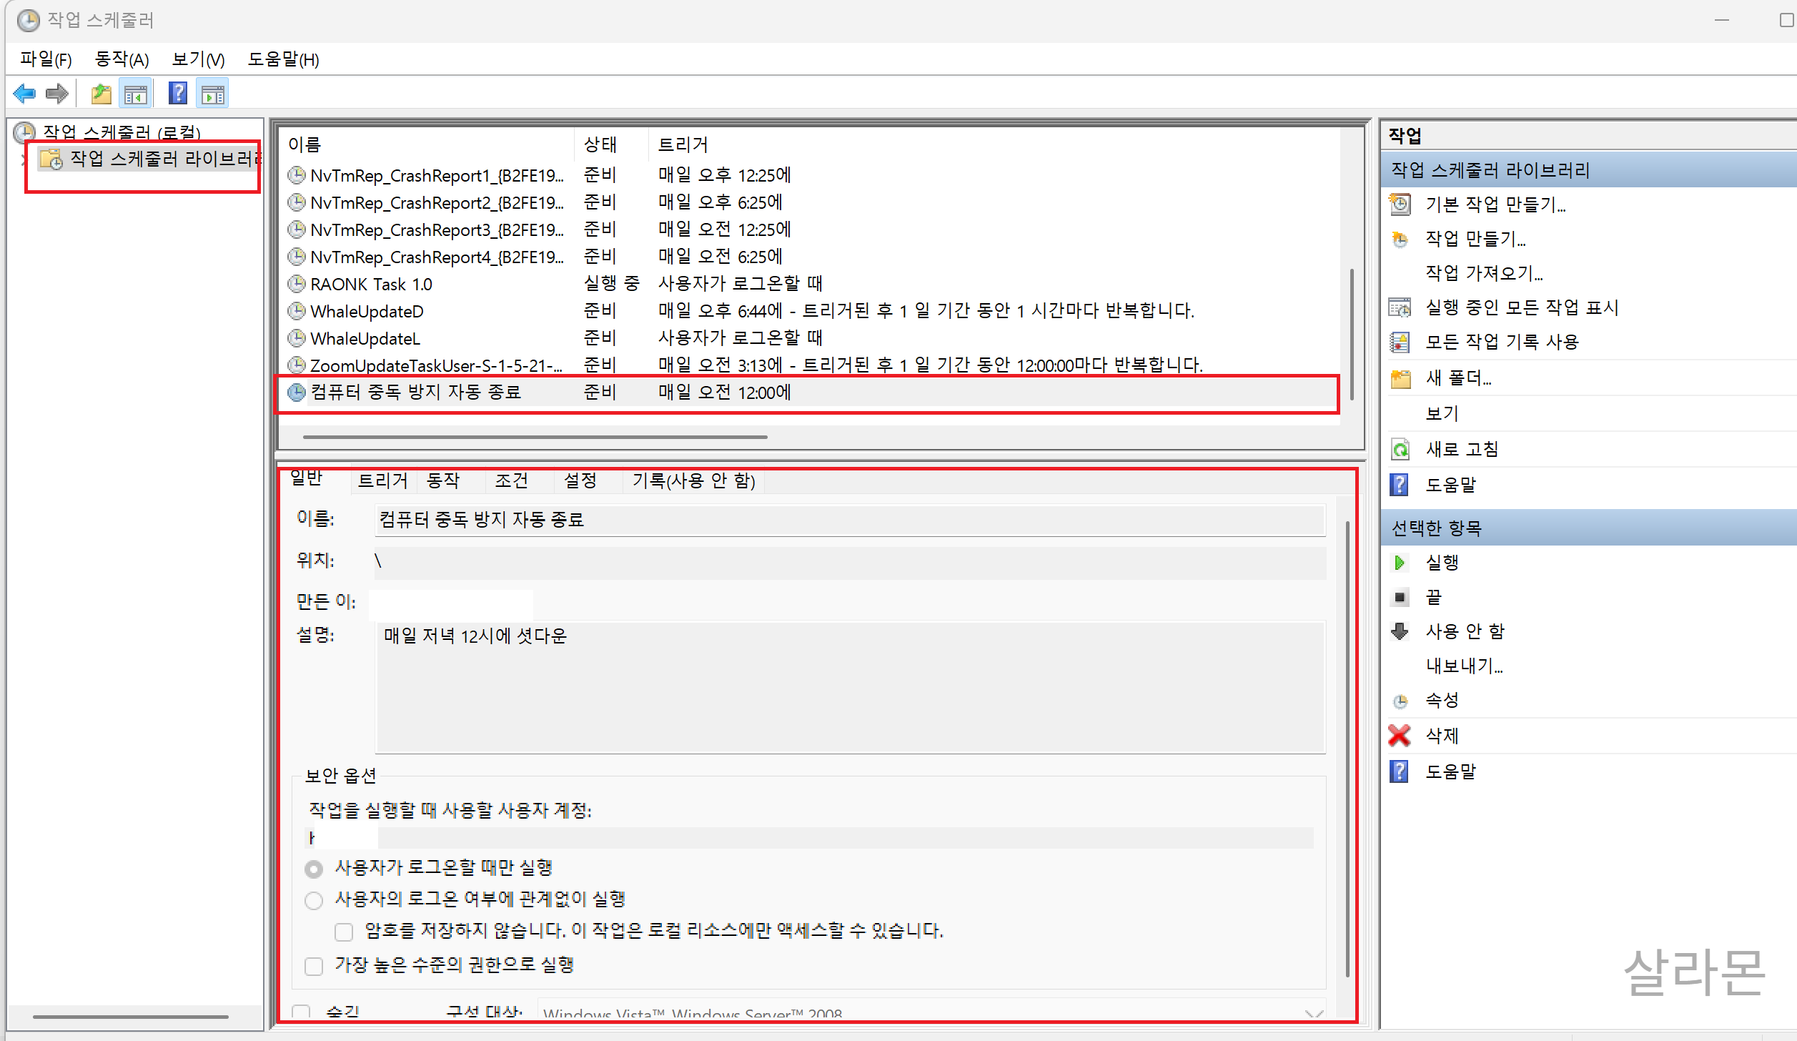Switch to the 트리거 tab
The height and width of the screenshot is (1041, 1797).
tap(382, 480)
